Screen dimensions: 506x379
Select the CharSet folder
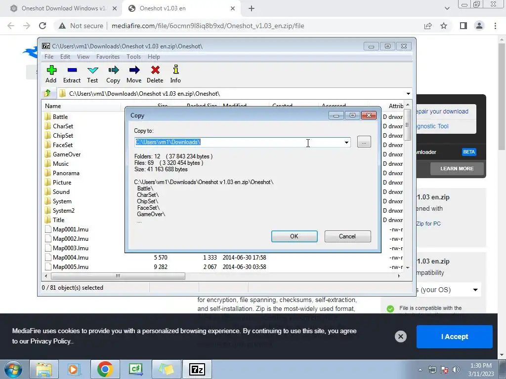[59, 126]
